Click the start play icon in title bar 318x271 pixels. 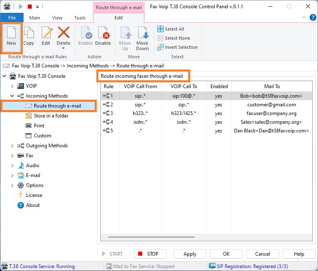click(21, 7)
